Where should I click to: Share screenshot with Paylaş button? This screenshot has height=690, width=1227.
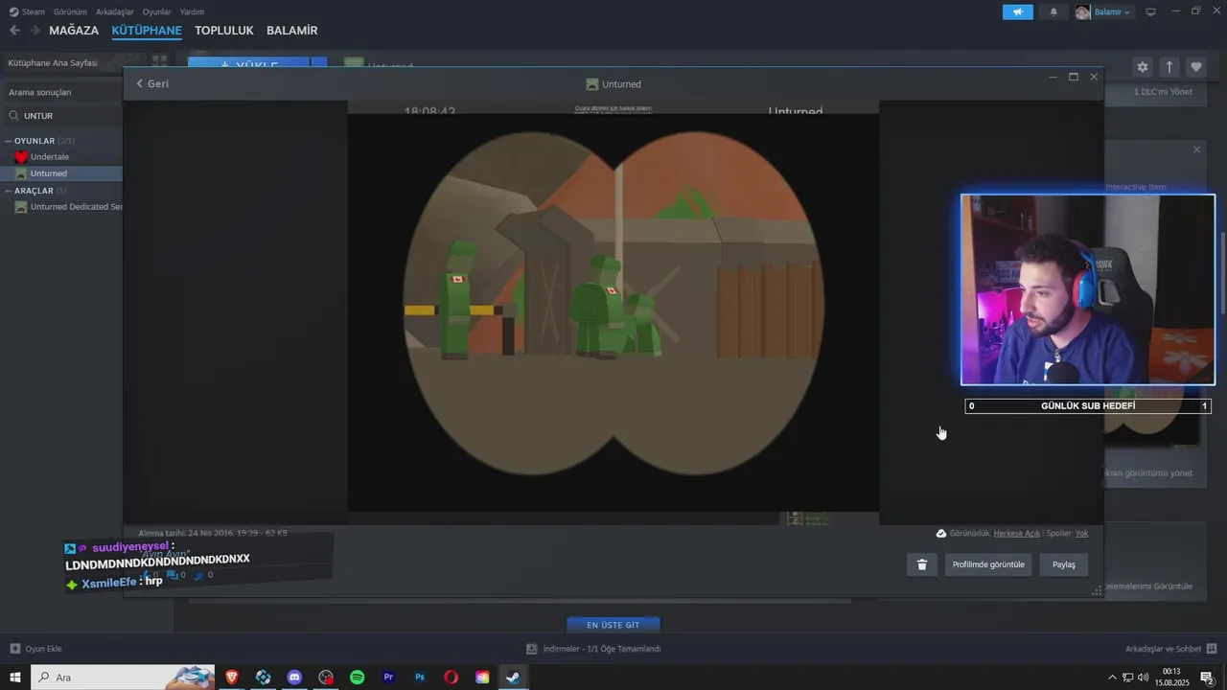[x=1064, y=564]
